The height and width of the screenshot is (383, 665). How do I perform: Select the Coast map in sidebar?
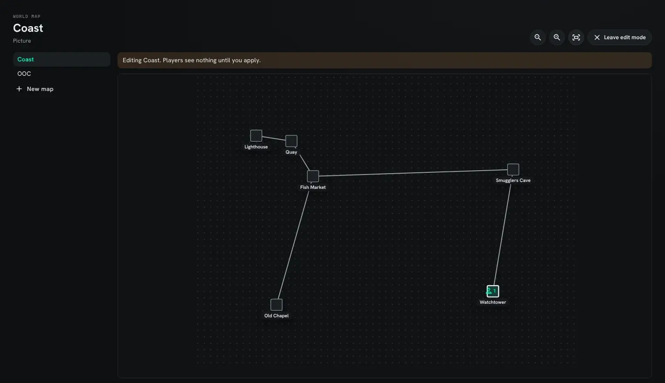[61, 60]
